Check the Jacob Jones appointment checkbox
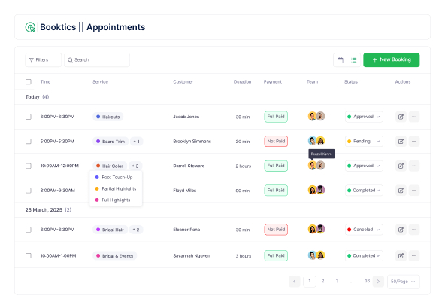 pos(29,117)
